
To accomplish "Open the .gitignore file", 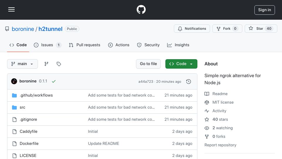I will pos(28,119).
